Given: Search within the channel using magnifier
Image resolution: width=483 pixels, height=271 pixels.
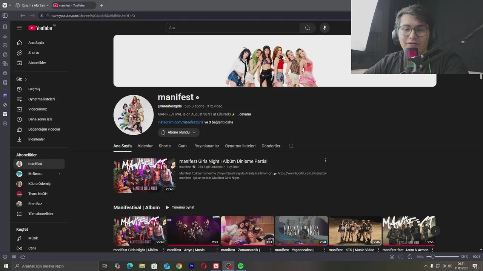Looking at the screenshot, I should tap(291, 146).
